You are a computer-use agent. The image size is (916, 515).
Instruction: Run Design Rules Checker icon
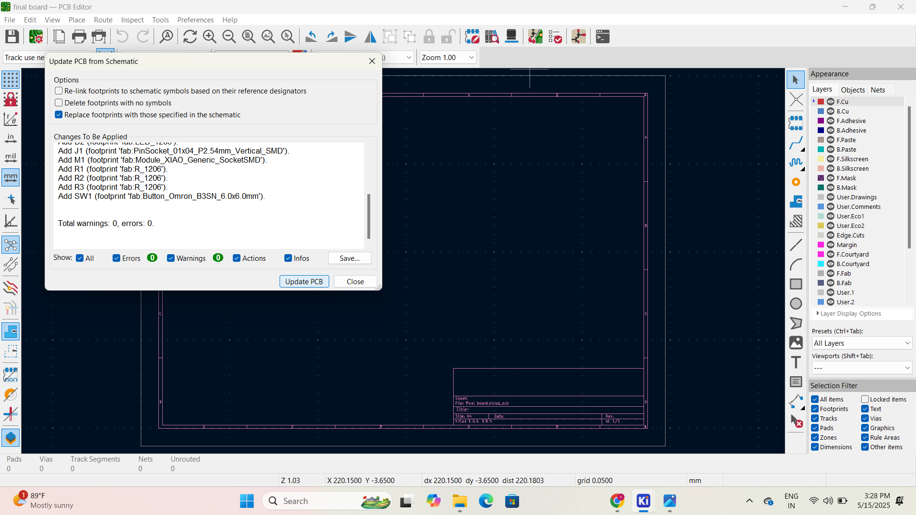pos(555,37)
